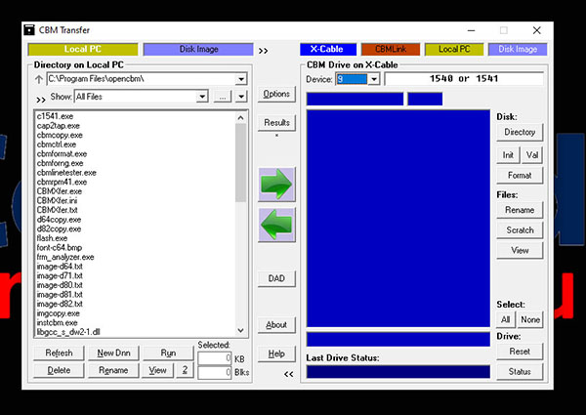
Task: Select the left Disk Image tab
Action: 199,49
